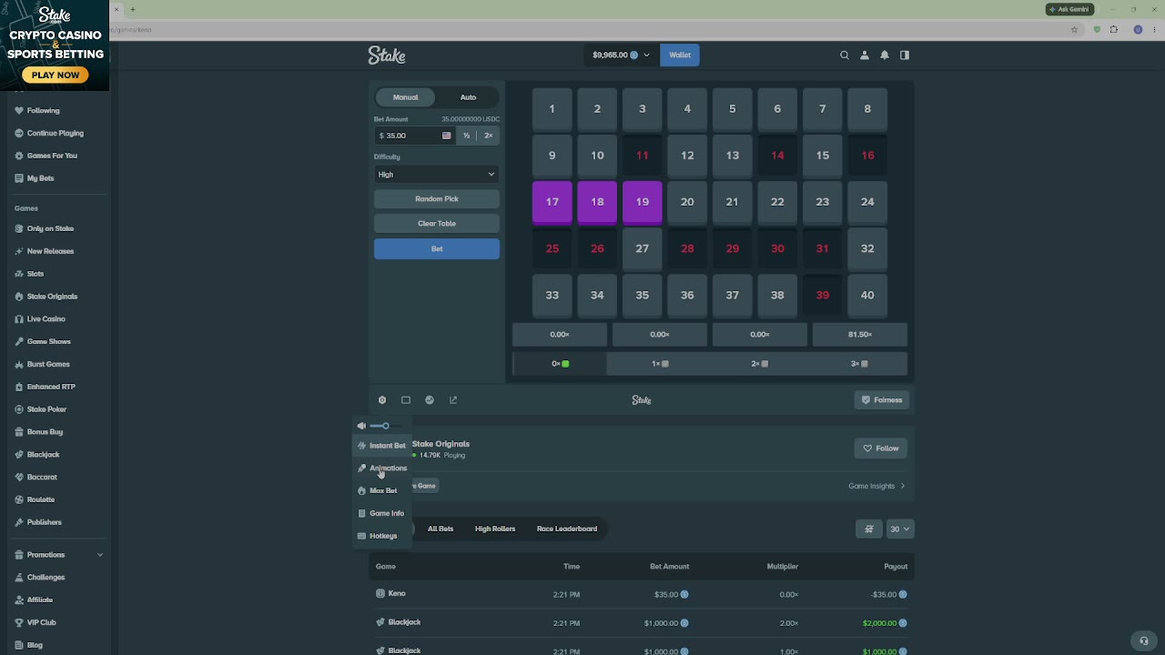The height and width of the screenshot is (655, 1165).
Task: Open the user profile icon in header
Action: point(865,55)
